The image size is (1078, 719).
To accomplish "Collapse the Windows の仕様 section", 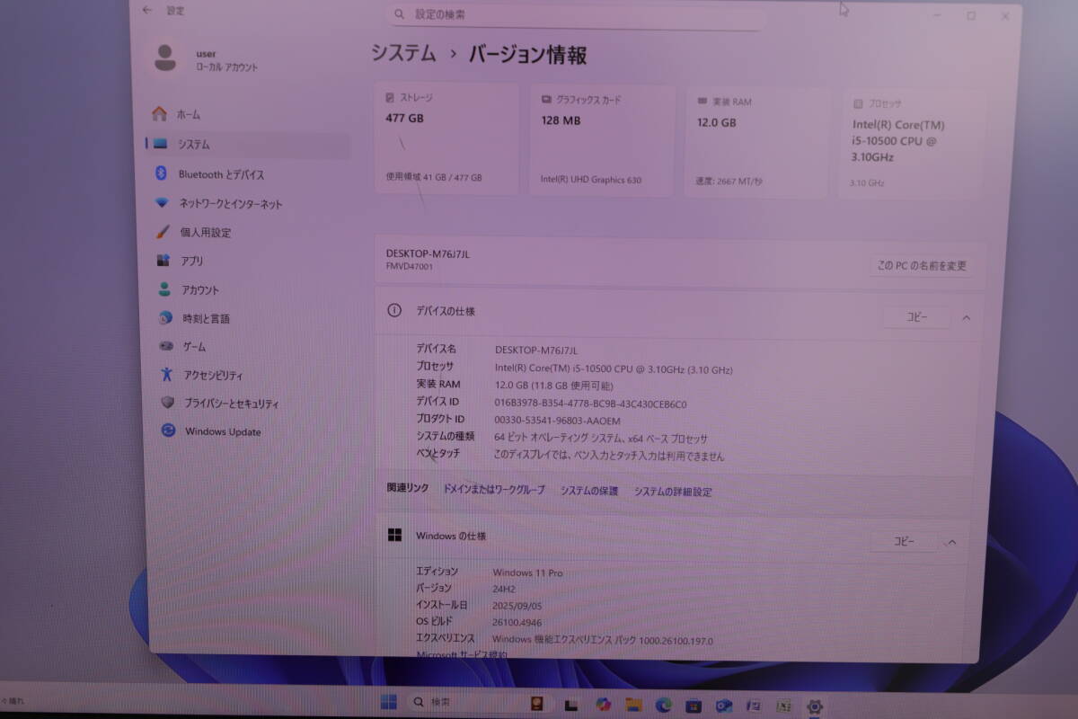I will click(x=951, y=542).
